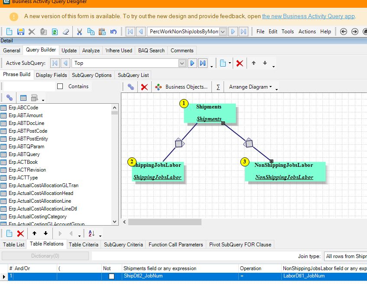
Task: Click the LaborDtl1_JobNum relation cell
Action: pos(324,276)
